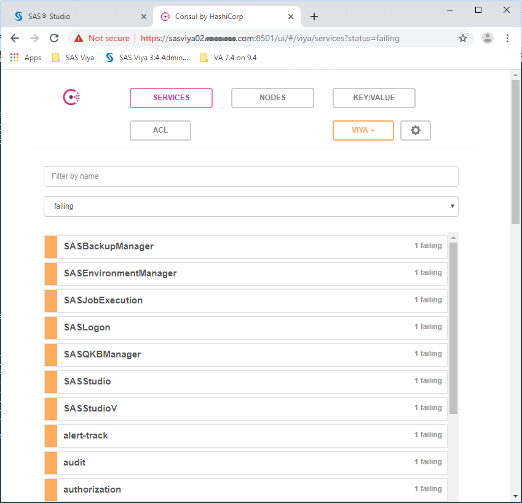Select the SASJobExecution service
This screenshot has height=503, width=522.
tap(246, 300)
